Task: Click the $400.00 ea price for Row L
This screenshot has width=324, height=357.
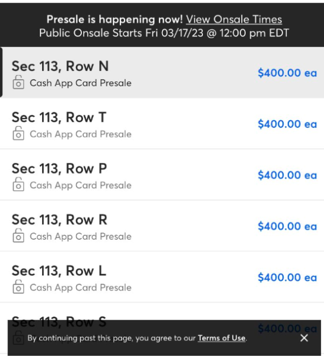Action: (x=287, y=277)
